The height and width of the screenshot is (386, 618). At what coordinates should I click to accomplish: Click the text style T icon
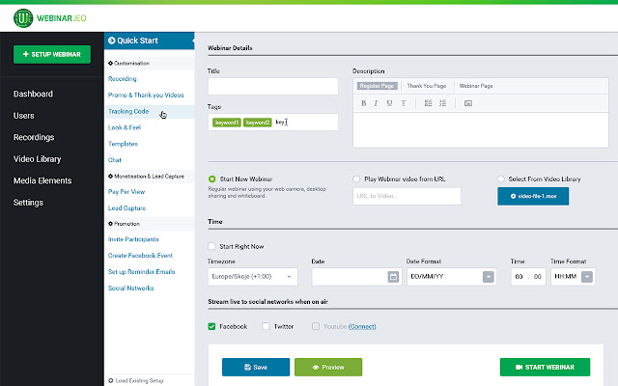pos(404,103)
